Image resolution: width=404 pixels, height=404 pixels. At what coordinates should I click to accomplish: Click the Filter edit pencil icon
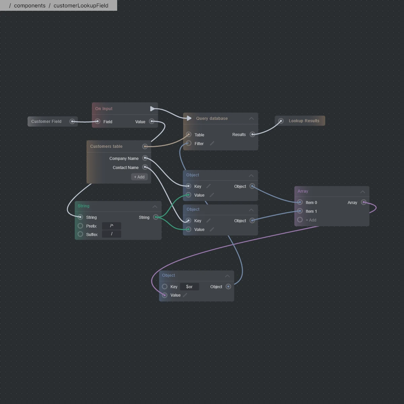[212, 143]
